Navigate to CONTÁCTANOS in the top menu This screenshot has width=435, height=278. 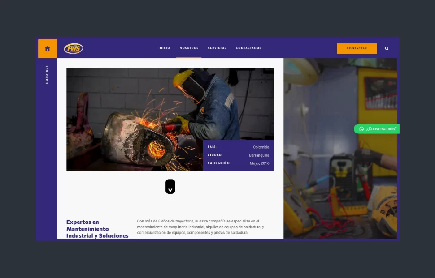[248, 48]
